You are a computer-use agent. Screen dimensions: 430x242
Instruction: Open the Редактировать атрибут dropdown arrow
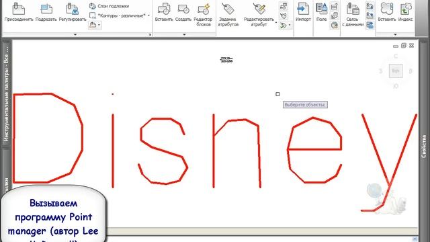(x=276, y=22)
